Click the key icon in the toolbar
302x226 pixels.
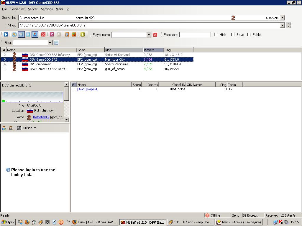click(14, 34)
